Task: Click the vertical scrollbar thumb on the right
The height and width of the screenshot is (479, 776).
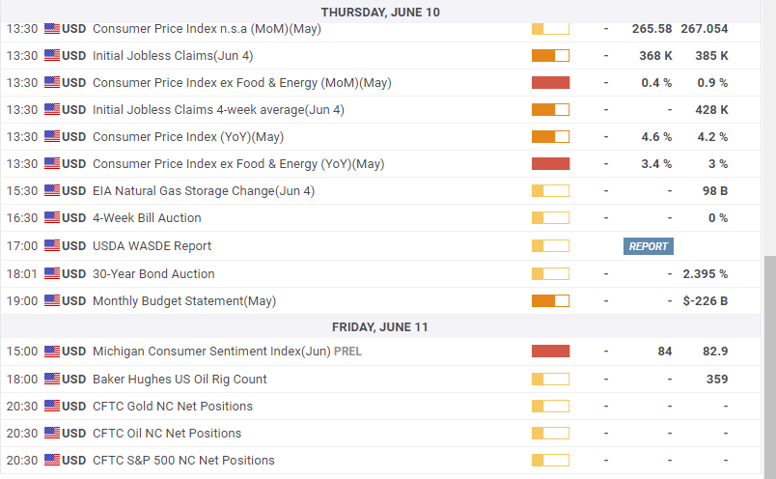Action: click(768, 365)
